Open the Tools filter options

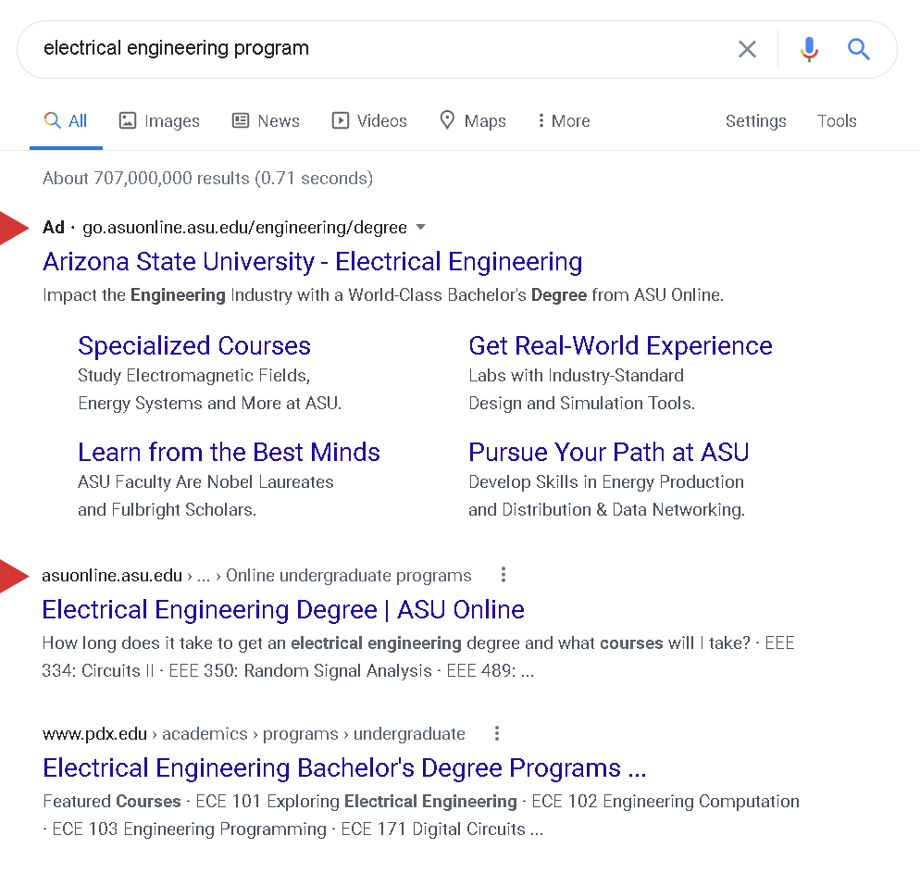(x=837, y=121)
